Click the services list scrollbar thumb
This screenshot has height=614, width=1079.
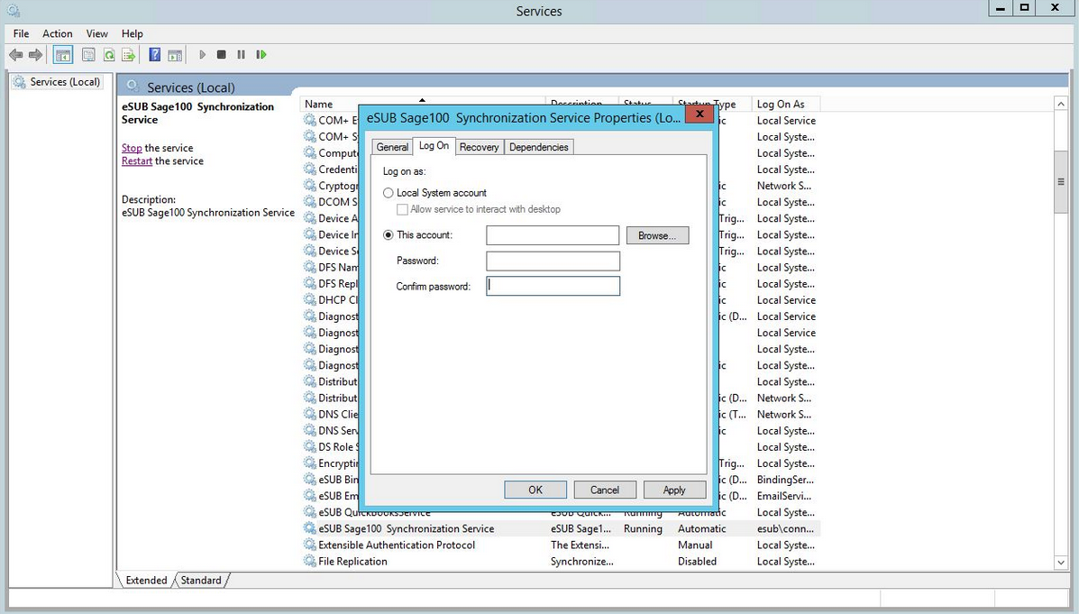(x=1060, y=182)
